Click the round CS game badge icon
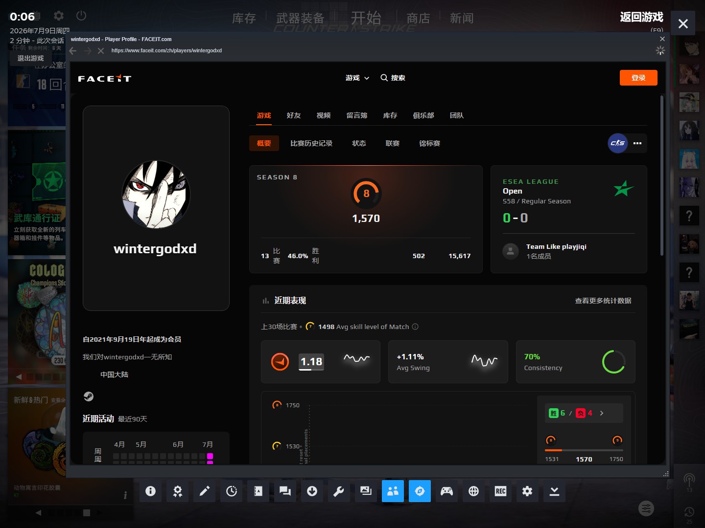The height and width of the screenshot is (528, 705). point(618,143)
